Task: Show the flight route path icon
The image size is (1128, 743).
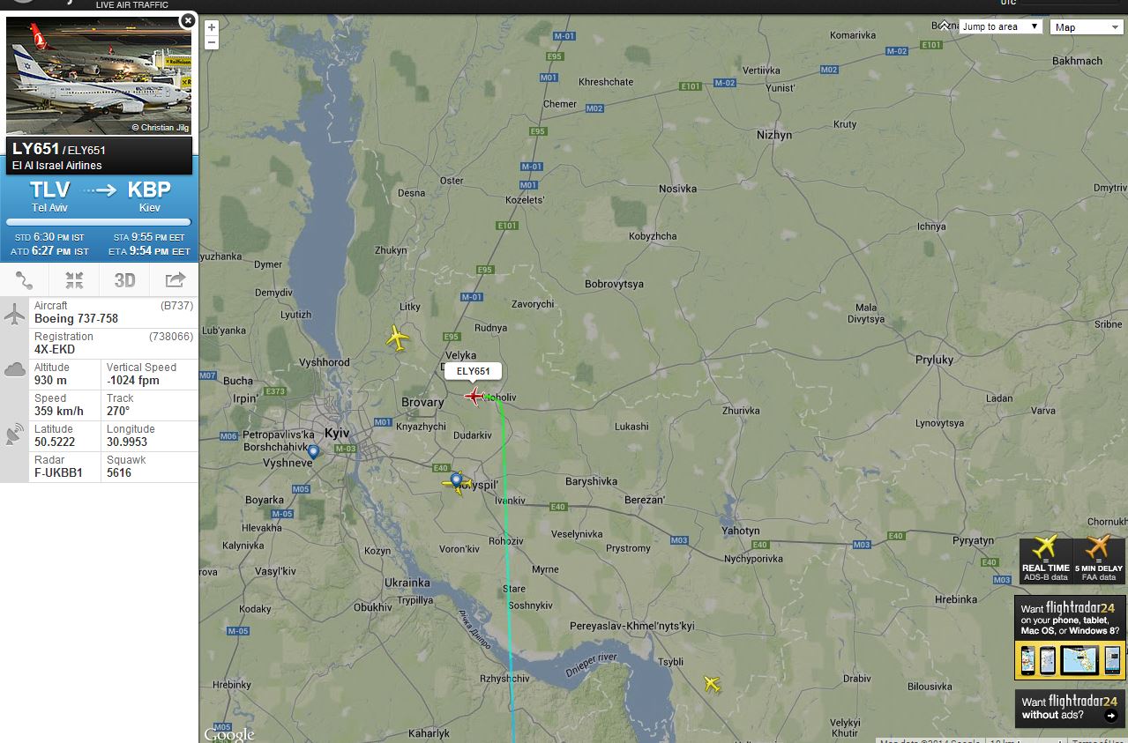Action: pyautogui.click(x=25, y=280)
